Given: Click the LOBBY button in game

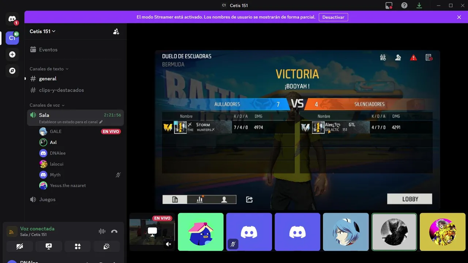Looking at the screenshot, I should pyautogui.click(x=409, y=199).
